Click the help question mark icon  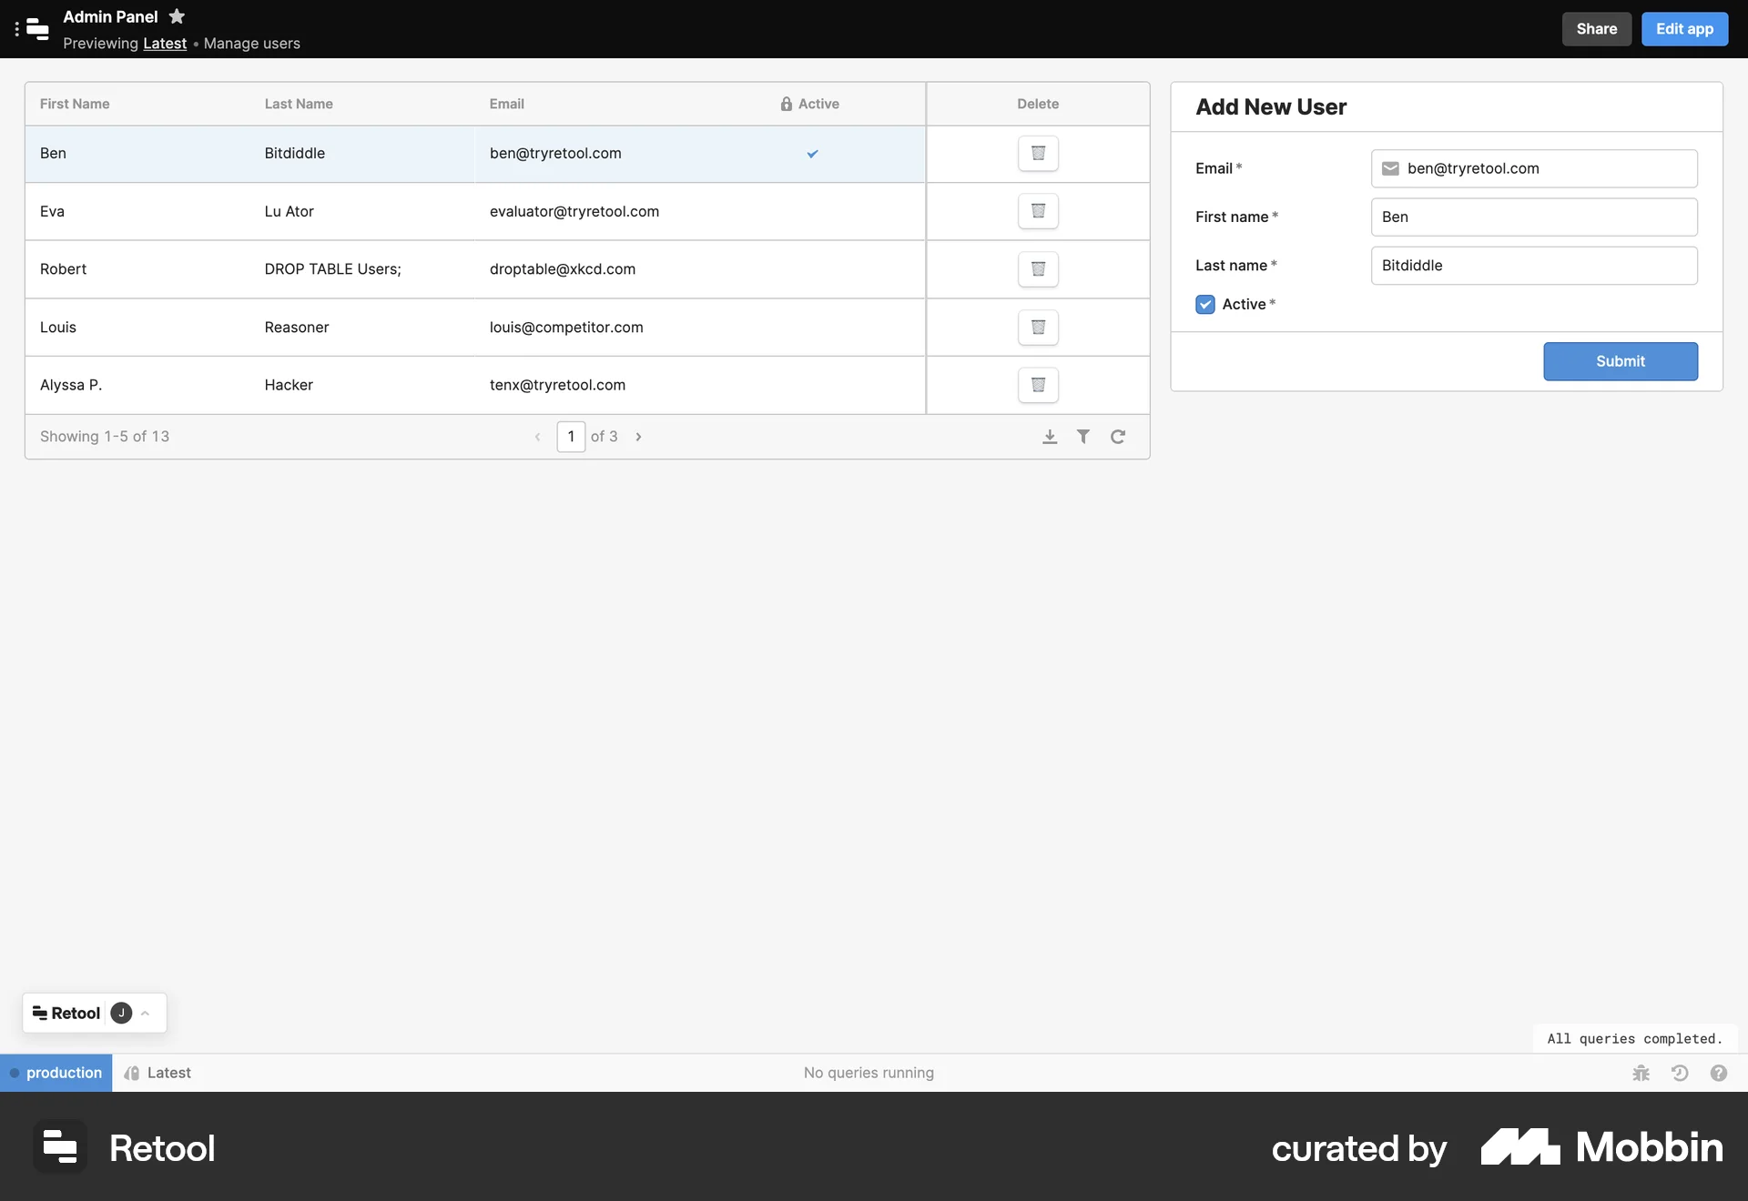(x=1719, y=1073)
